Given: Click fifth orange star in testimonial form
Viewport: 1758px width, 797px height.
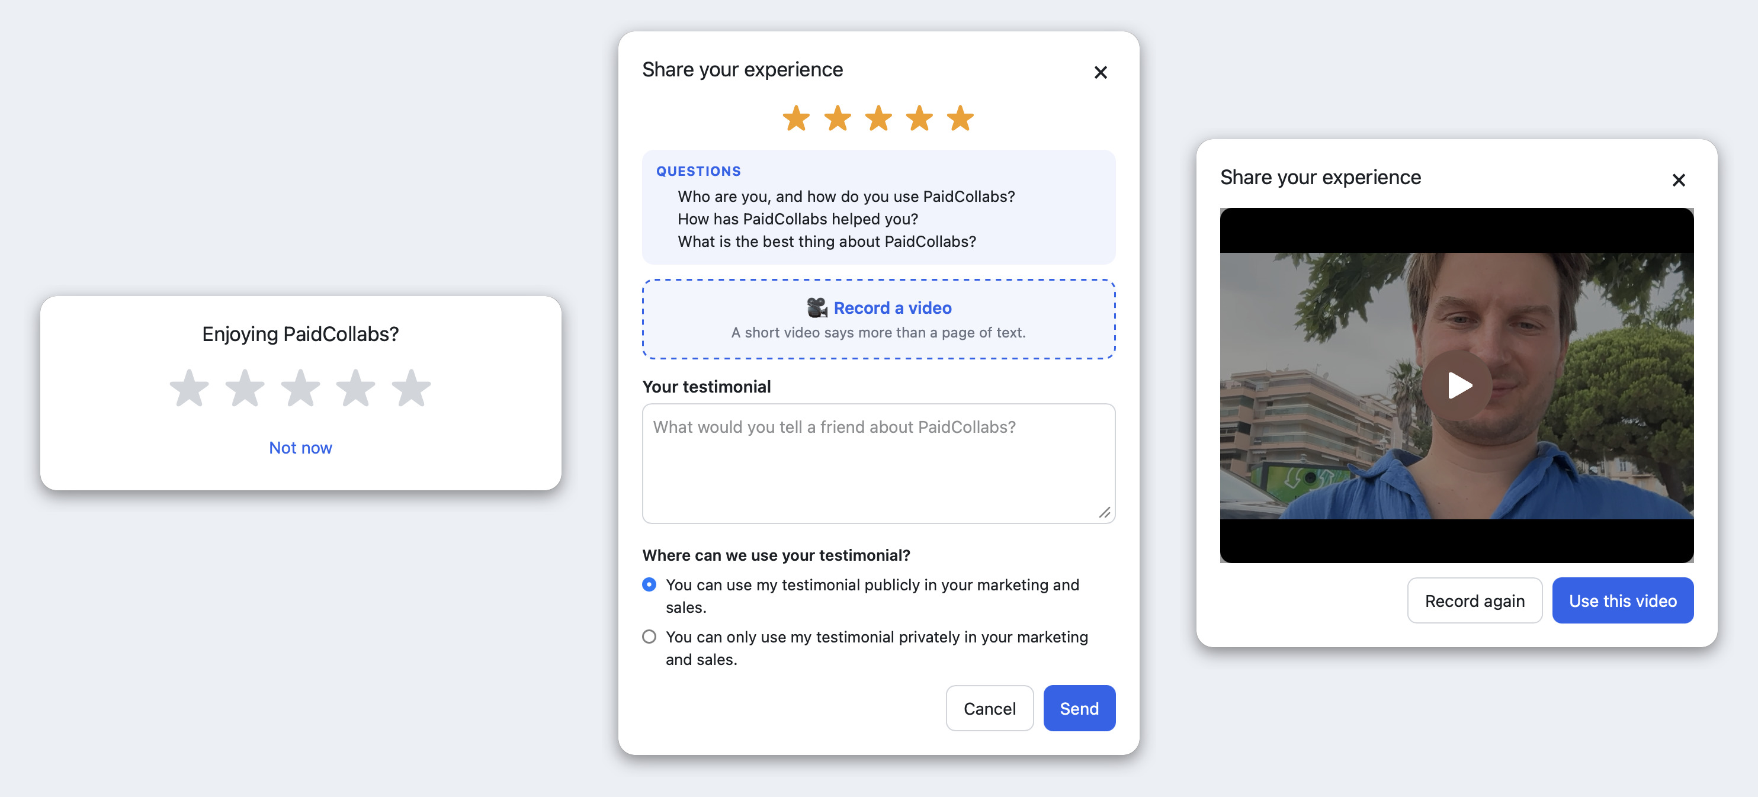Looking at the screenshot, I should click(960, 118).
